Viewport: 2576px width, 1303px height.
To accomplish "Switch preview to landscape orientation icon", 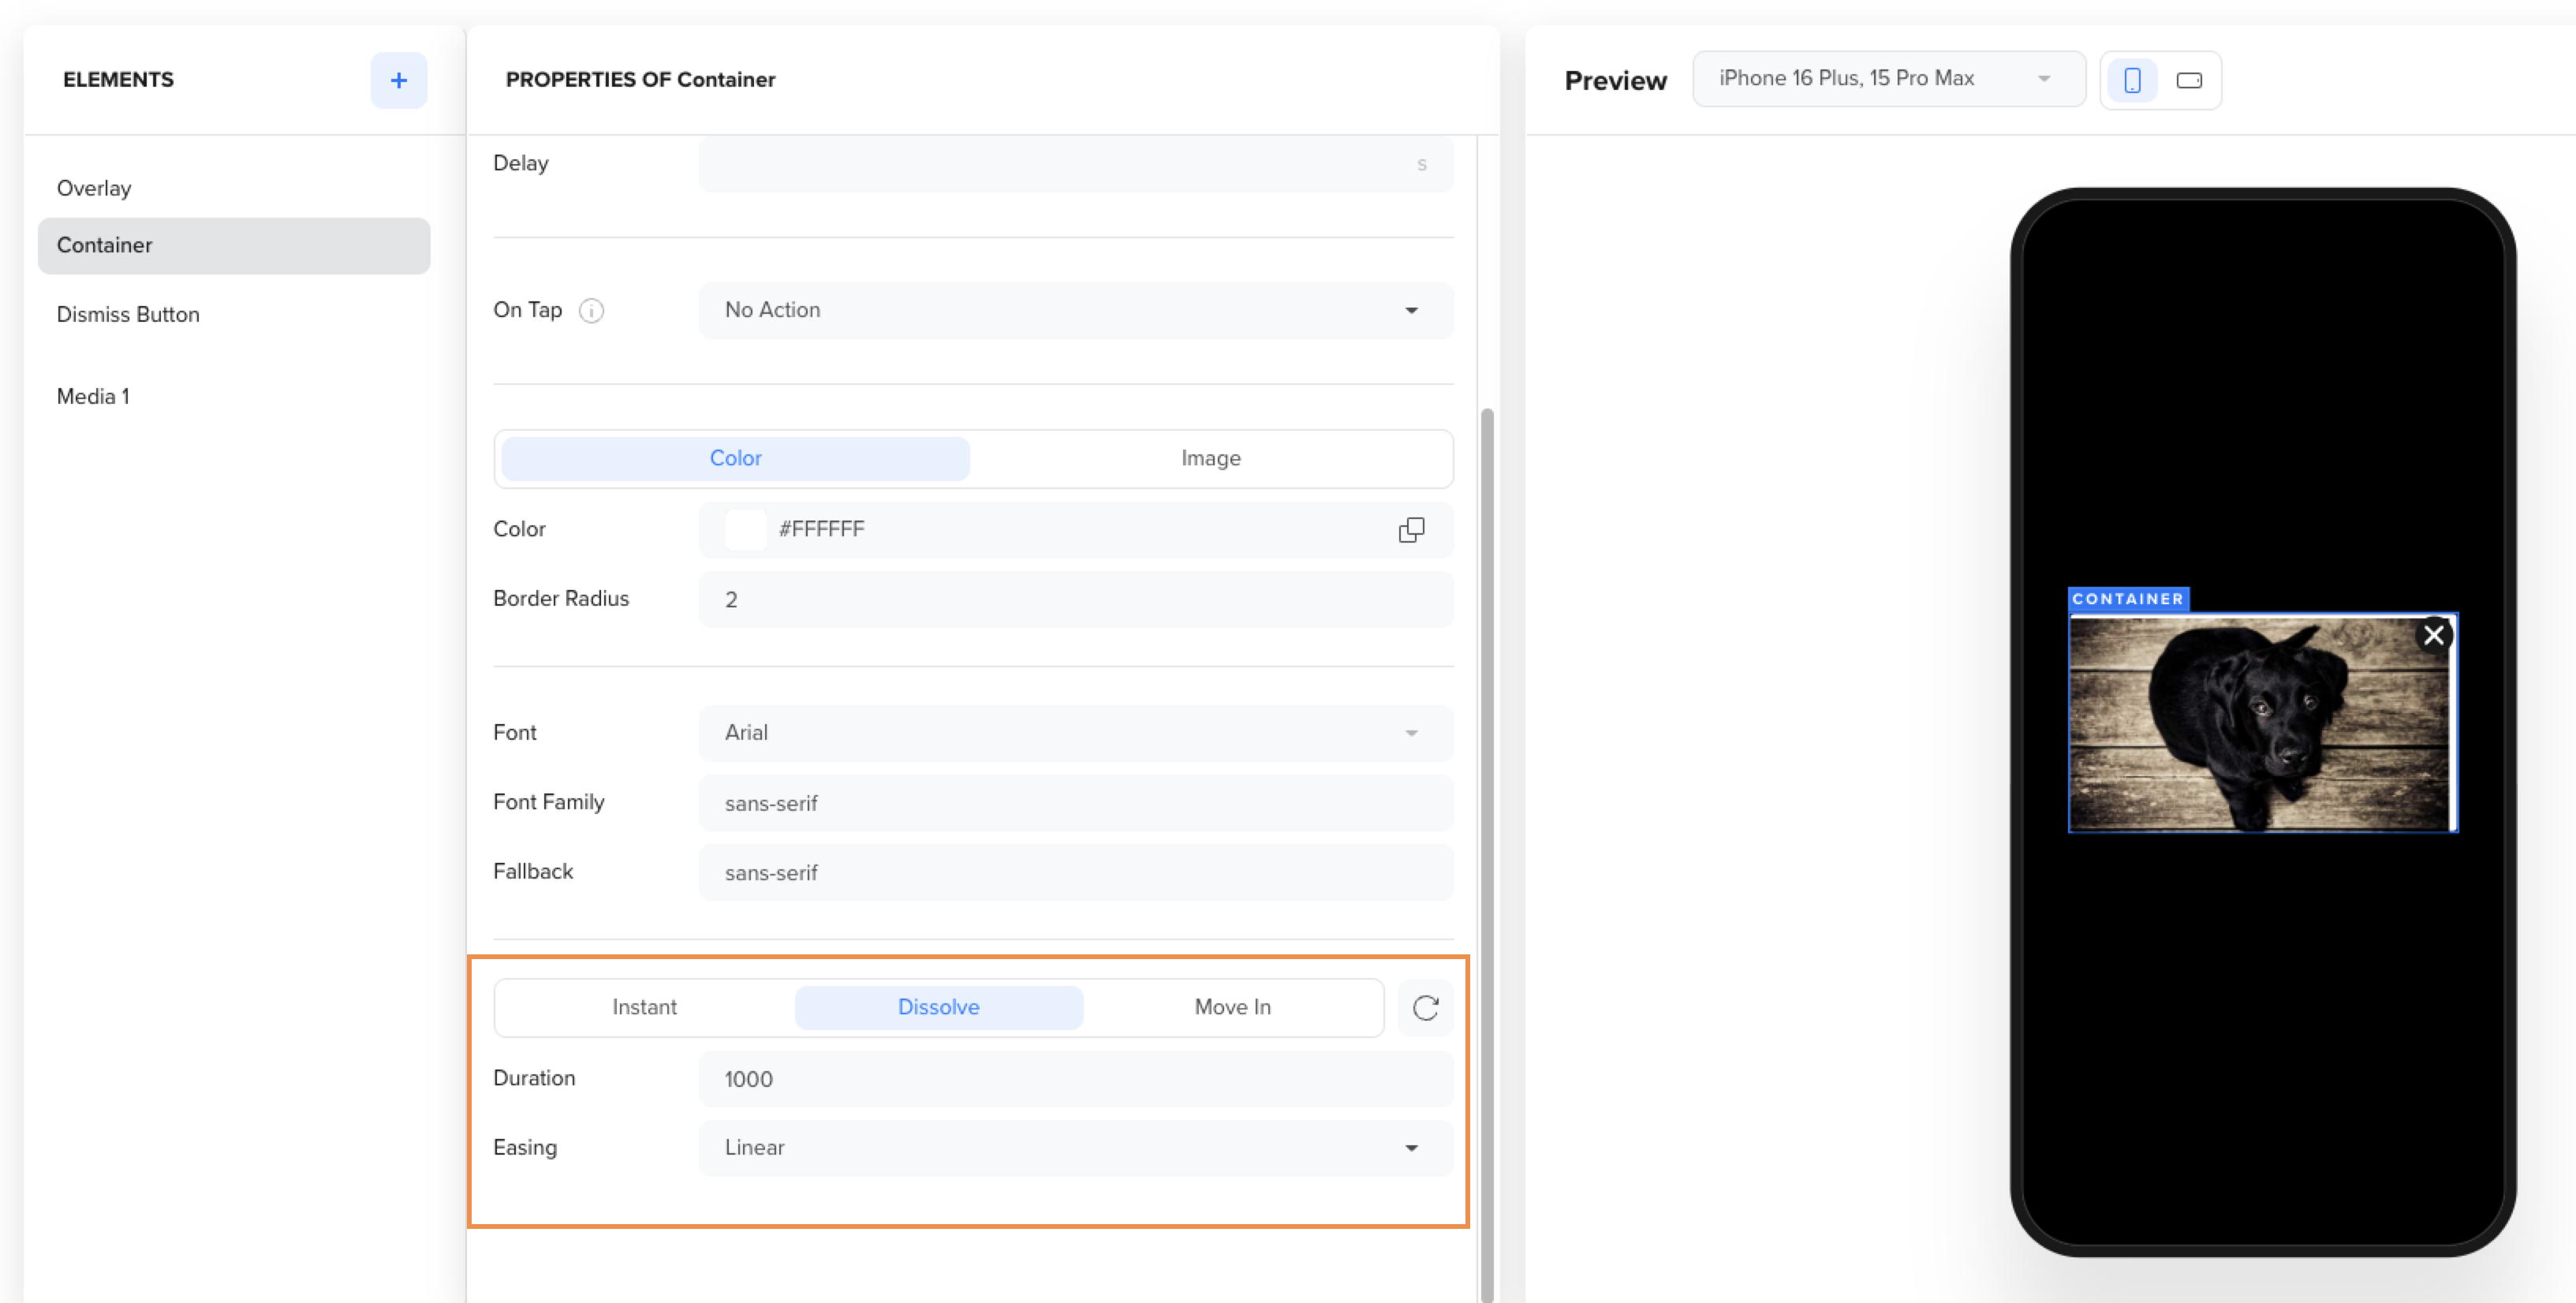I will click(x=2189, y=80).
